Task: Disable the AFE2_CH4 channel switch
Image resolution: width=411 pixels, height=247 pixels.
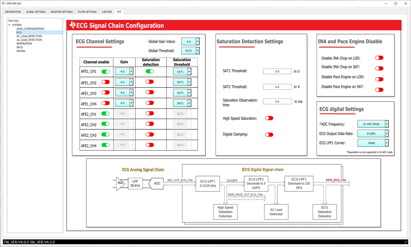Action: point(106,145)
